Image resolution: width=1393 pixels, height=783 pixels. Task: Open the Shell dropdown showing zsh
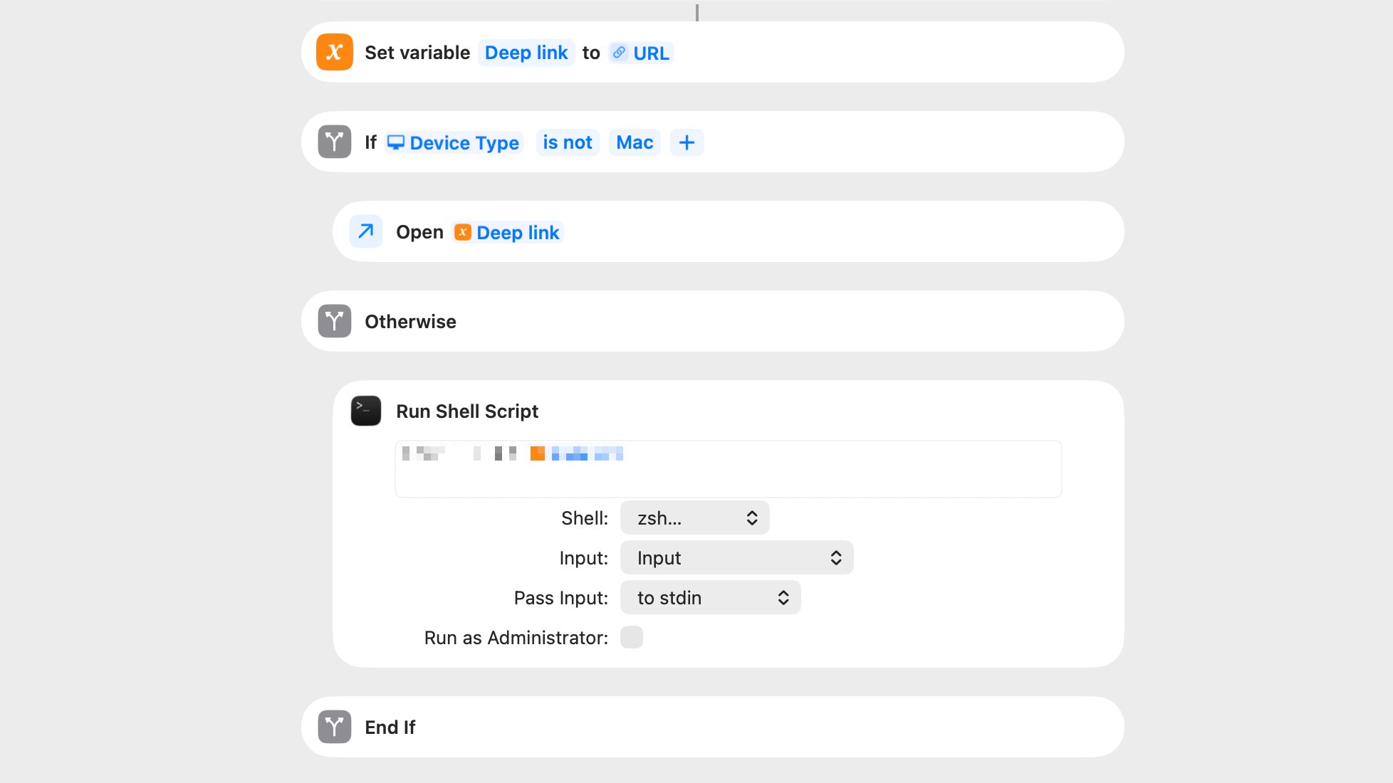click(x=694, y=517)
